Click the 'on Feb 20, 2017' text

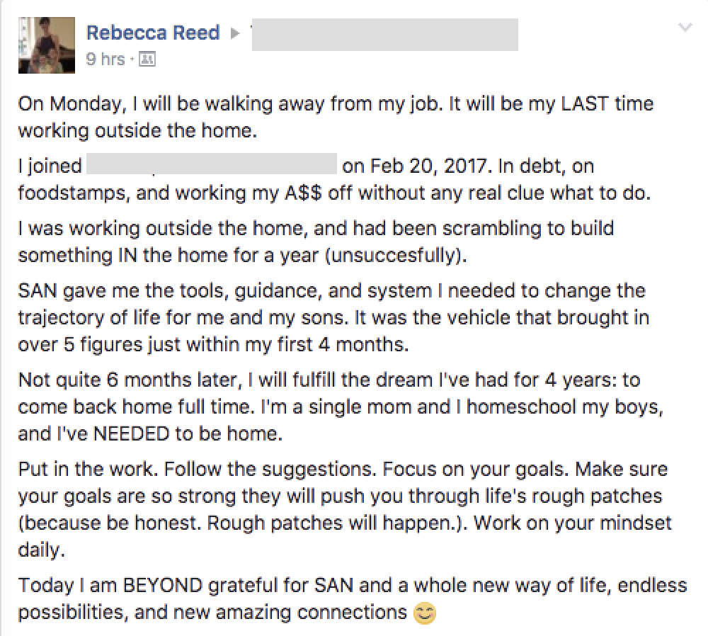pos(416,166)
